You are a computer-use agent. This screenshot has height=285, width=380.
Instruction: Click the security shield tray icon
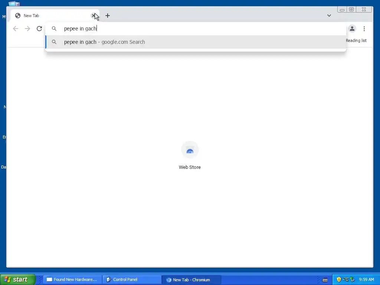[339, 279]
